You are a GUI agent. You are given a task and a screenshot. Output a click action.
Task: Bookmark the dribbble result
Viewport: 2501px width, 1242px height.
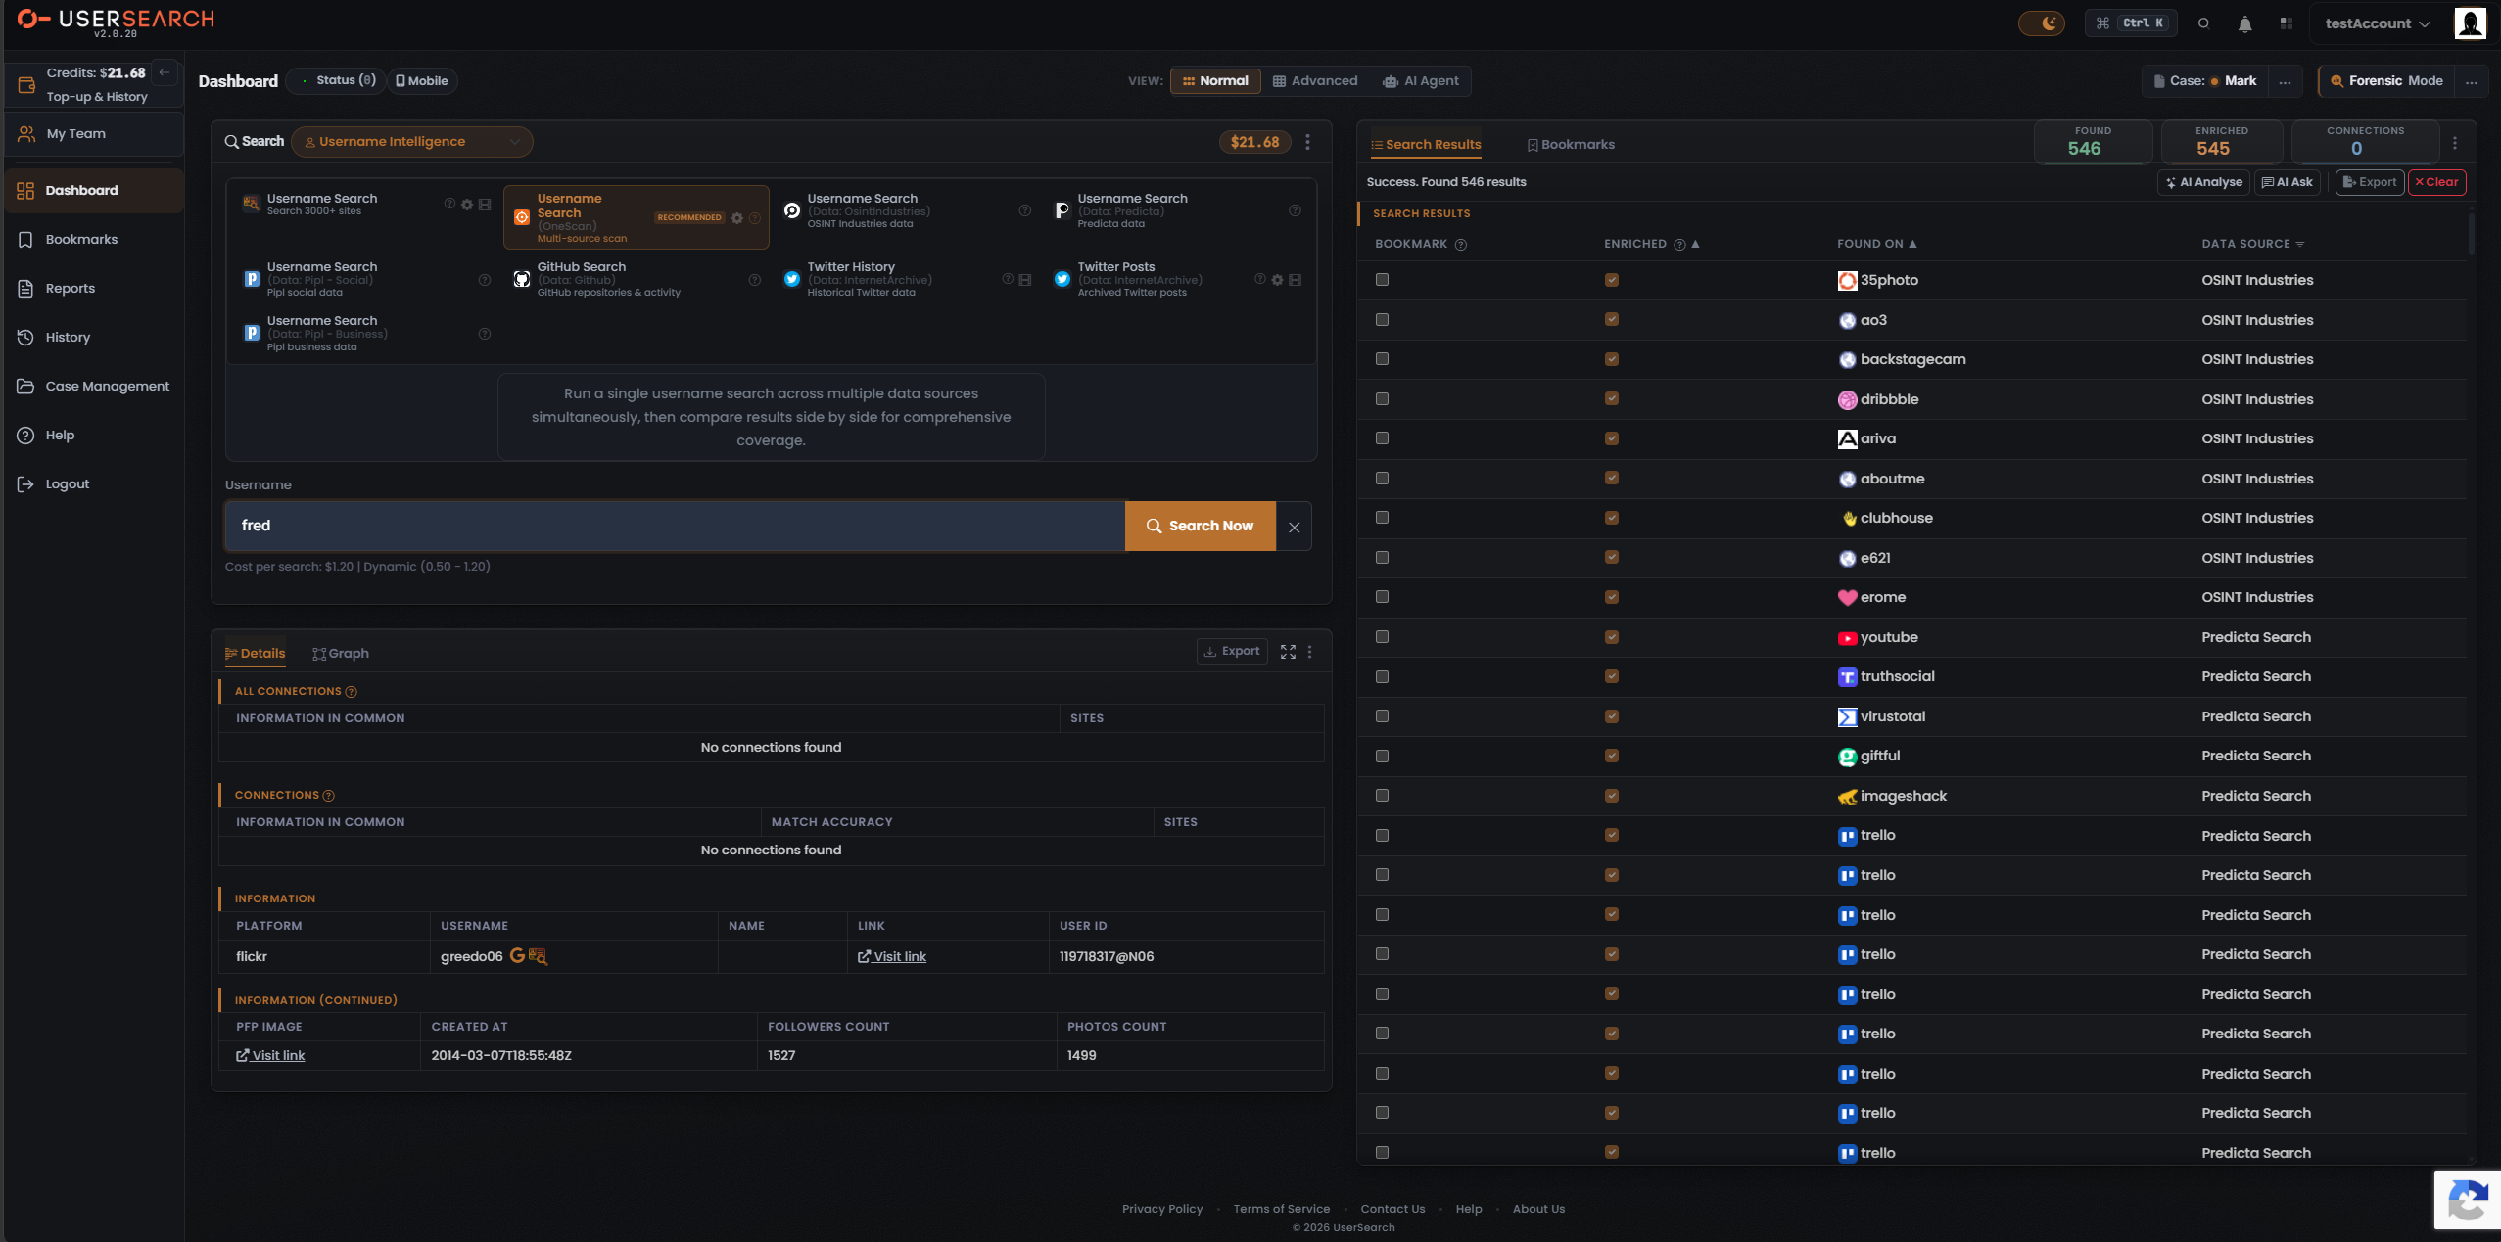tap(1382, 399)
